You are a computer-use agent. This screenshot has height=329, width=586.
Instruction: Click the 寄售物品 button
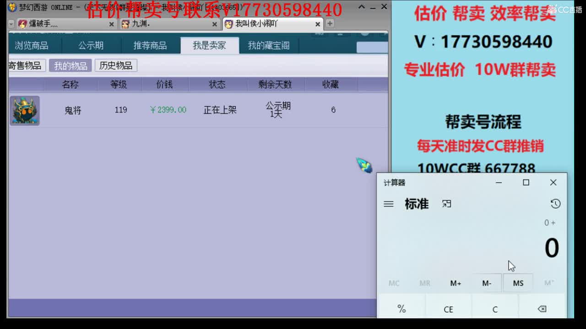click(x=26, y=65)
